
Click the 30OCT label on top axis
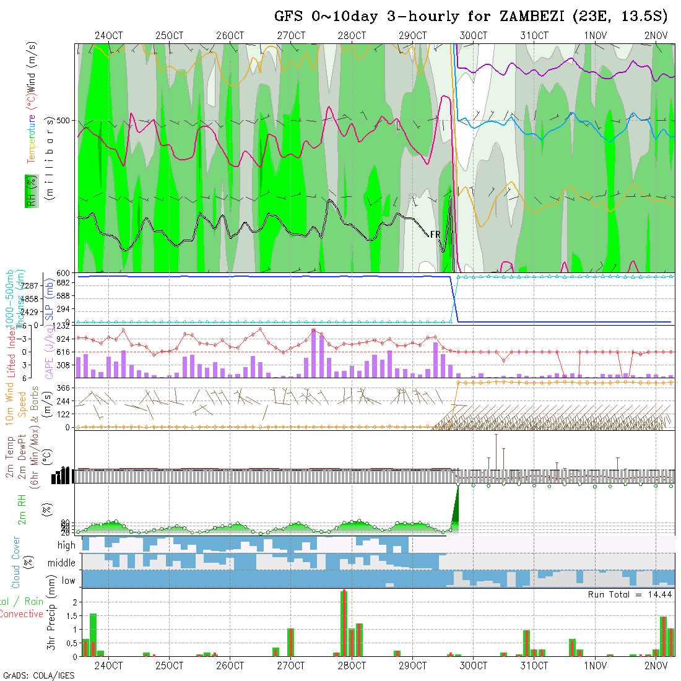point(473,36)
